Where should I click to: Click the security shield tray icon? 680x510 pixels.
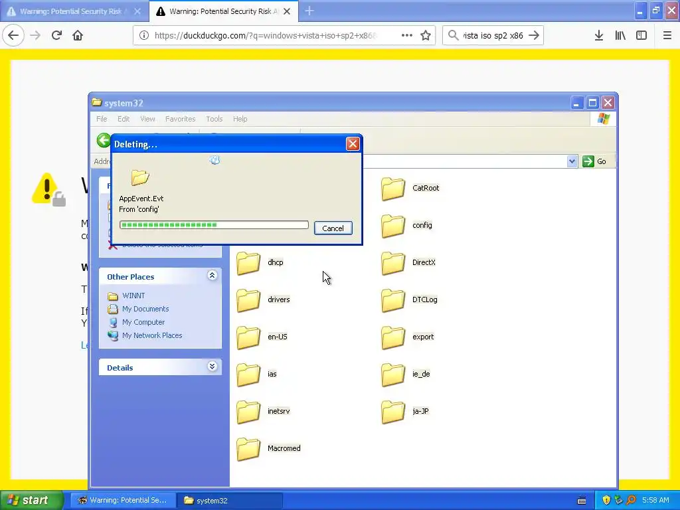(606, 501)
